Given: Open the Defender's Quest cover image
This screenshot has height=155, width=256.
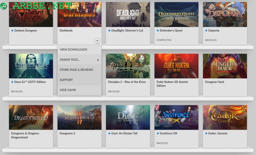Looking at the screenshot, I should click(x=176, y=14).
